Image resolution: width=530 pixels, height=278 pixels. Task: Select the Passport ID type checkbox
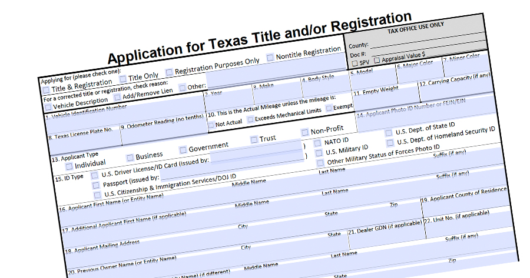pyautogui.click(x=96, y=185)
